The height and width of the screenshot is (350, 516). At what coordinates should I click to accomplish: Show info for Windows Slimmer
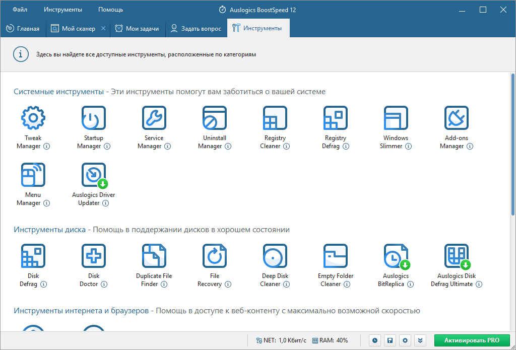(408, 146)
